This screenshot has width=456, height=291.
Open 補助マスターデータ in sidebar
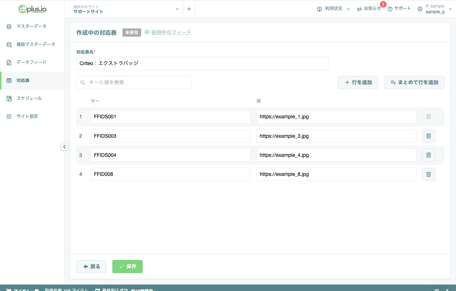coord(32,44)
